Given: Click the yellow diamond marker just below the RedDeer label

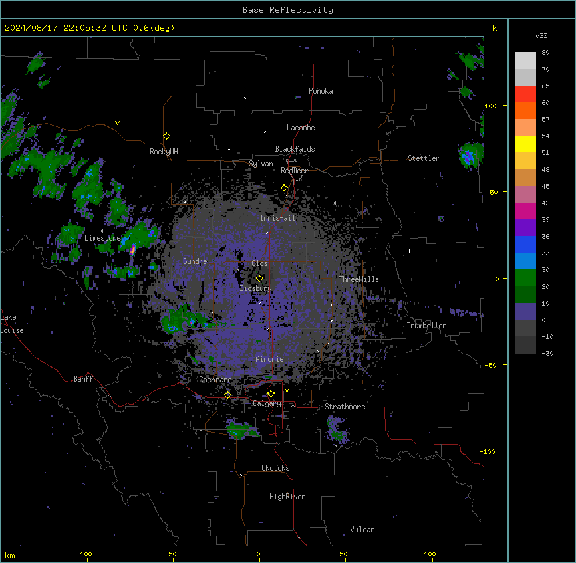Looking at the screenshot, I should point(284,188).
